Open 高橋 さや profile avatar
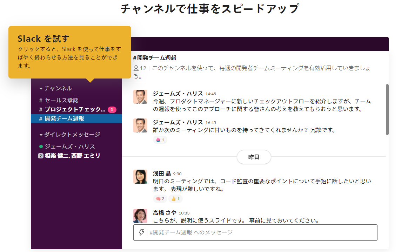This screenshot has width=408, height=252. [x=140, y=216]
